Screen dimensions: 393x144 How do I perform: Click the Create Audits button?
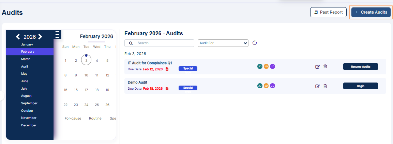coord(371,12)
